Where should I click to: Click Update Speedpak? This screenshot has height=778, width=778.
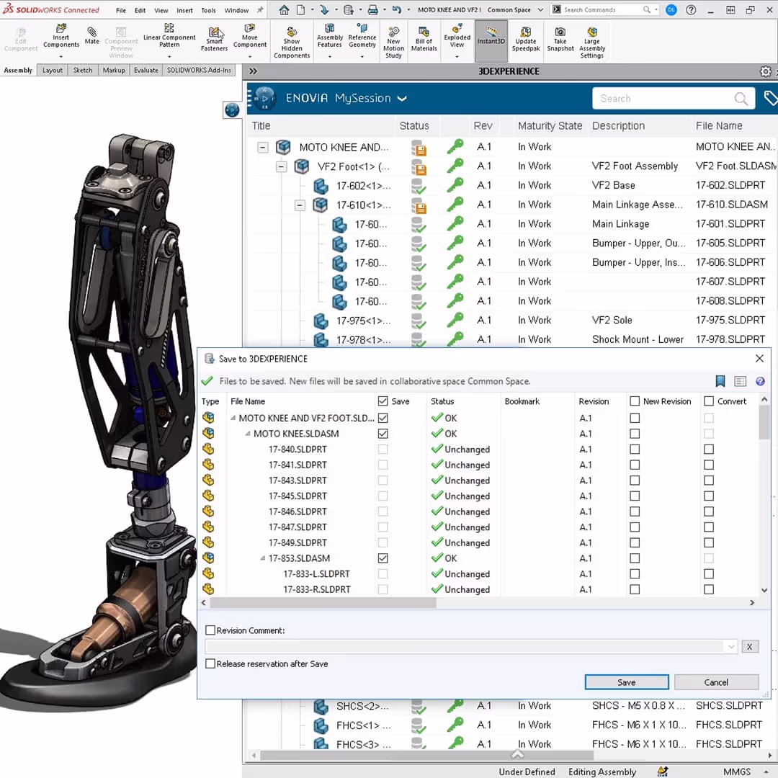click(x=525, y=39)
